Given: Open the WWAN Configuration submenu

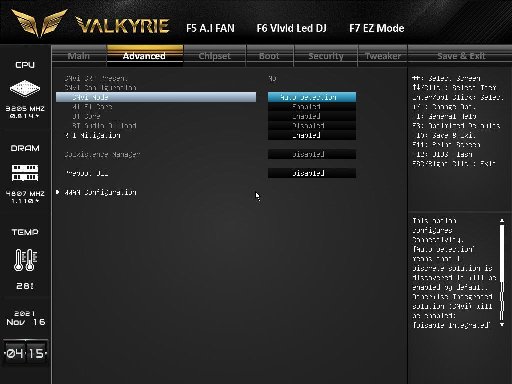Looking at the screenshot, I should click(x=100, y=192).
